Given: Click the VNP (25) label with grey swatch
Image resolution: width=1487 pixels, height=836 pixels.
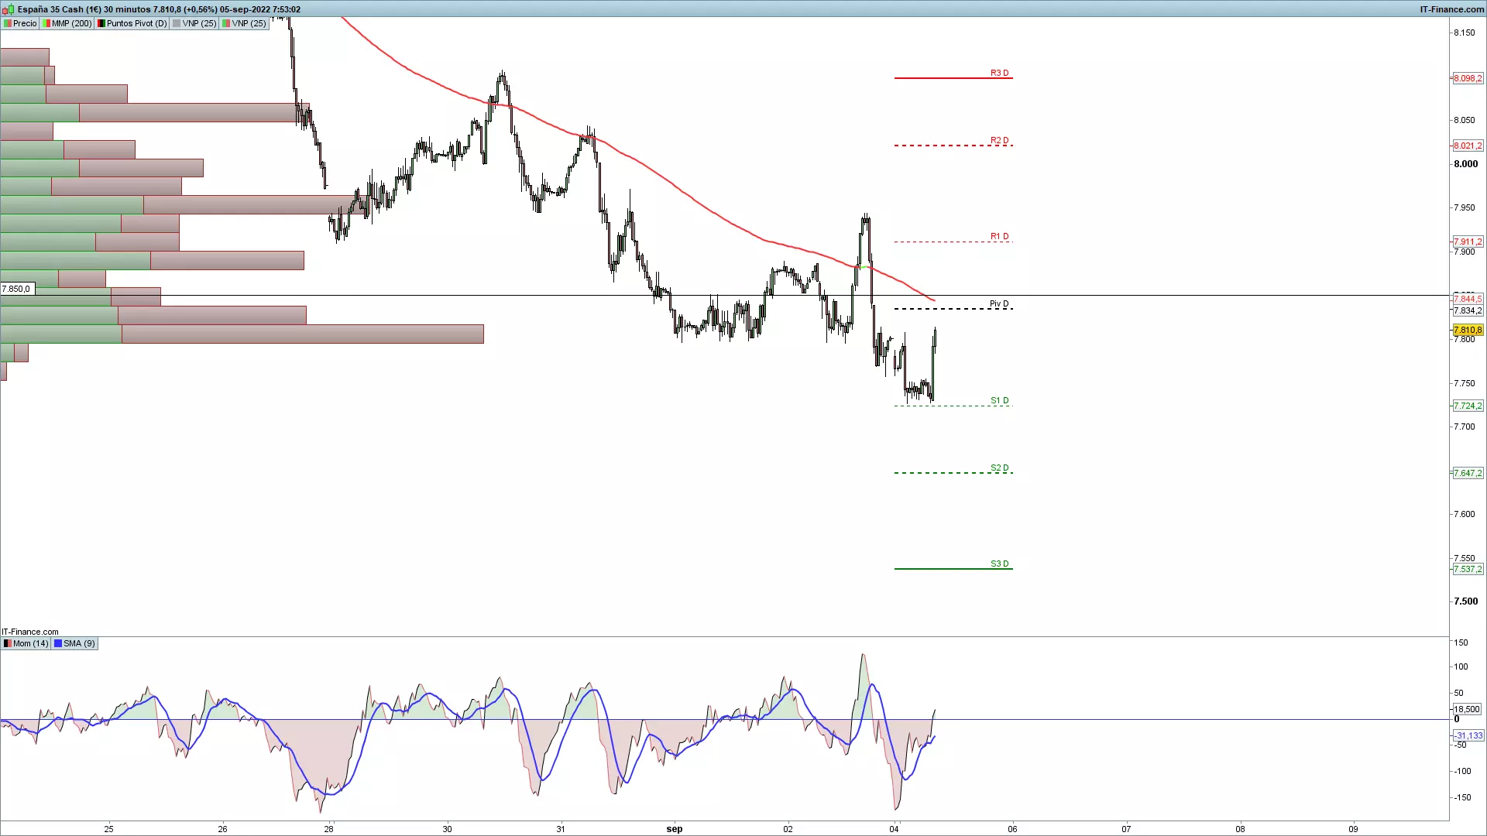Looking at the screenshot, I should pos(194,23).
